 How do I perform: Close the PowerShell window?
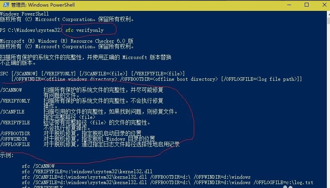(x=324, y=5)
